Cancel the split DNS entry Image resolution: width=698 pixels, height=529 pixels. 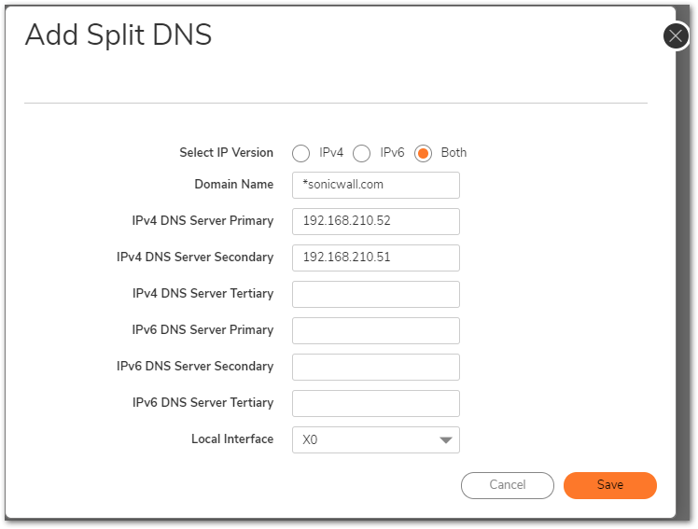(x=508, y=485)
